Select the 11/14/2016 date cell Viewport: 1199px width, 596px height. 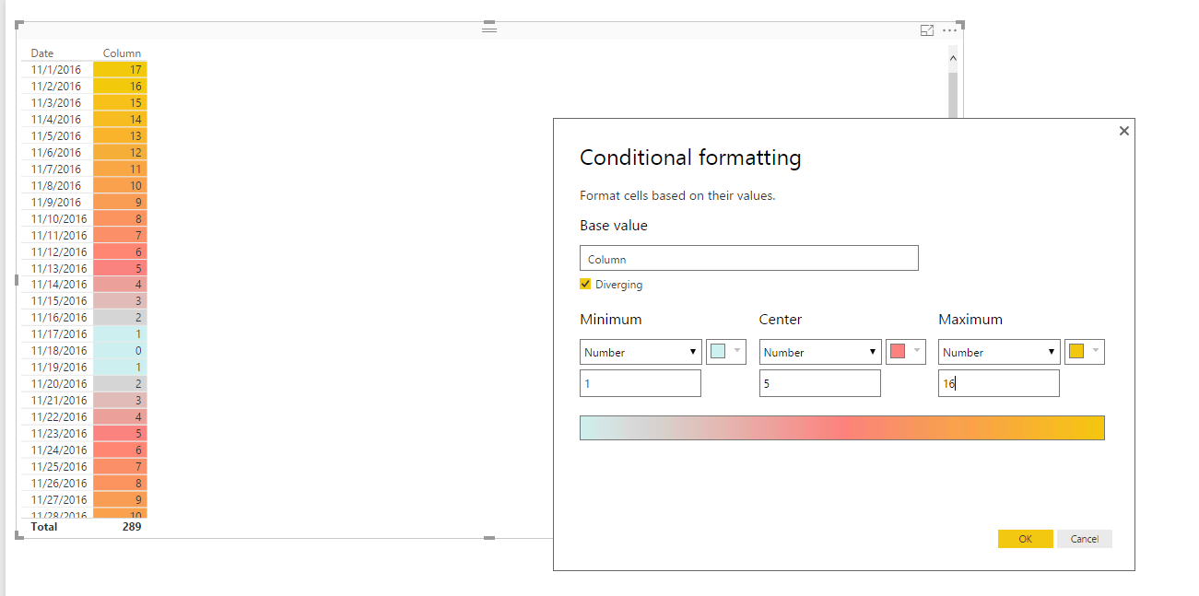click(59, 285)
